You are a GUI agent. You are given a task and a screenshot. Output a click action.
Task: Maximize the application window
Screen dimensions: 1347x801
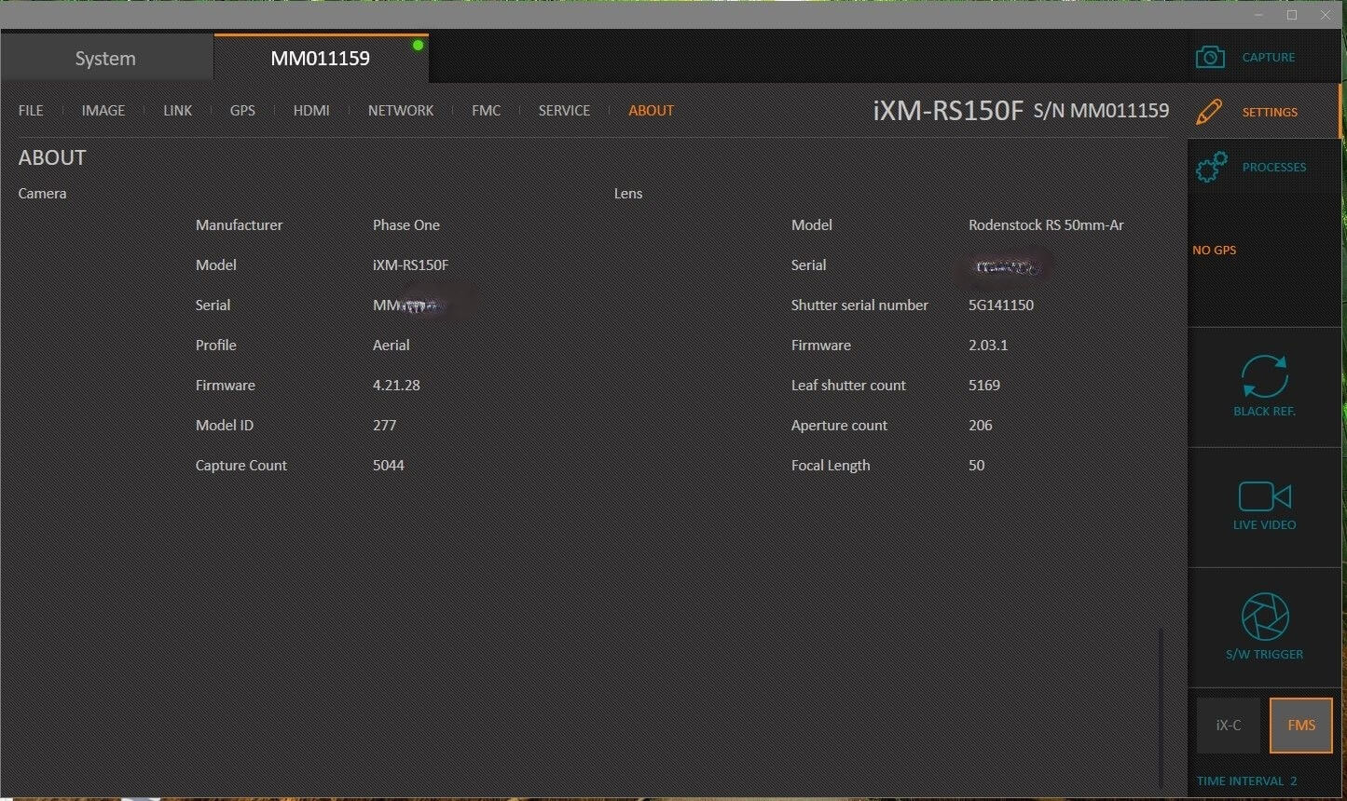1292,15
